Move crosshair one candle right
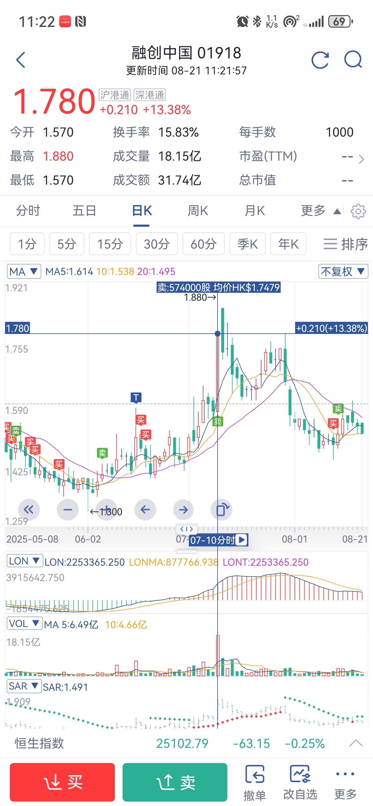 184,510
